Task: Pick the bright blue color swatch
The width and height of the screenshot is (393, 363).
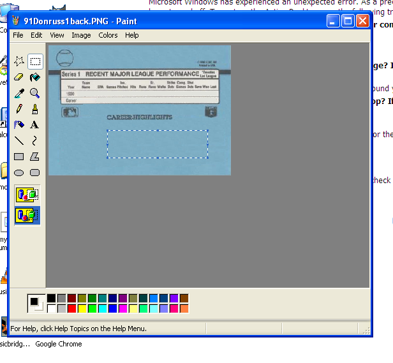Action: 113,309
